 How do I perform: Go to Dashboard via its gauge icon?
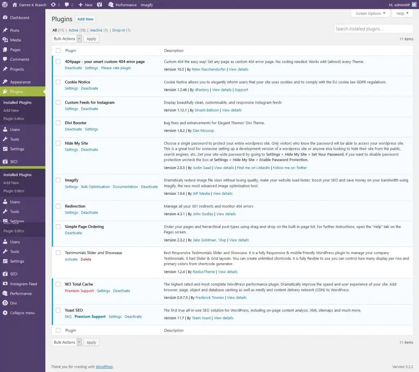click(5, 17)
